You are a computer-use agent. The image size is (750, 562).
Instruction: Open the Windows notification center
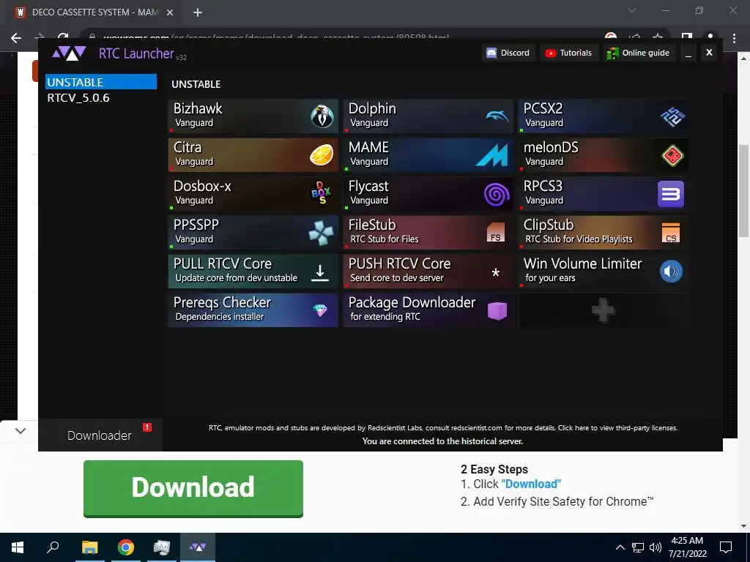[x=726, y=547]
